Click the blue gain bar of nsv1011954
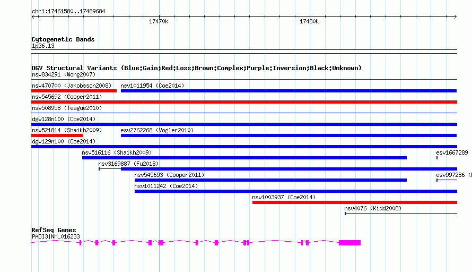The width and height of the screenshot is (472, 272). 289,91
